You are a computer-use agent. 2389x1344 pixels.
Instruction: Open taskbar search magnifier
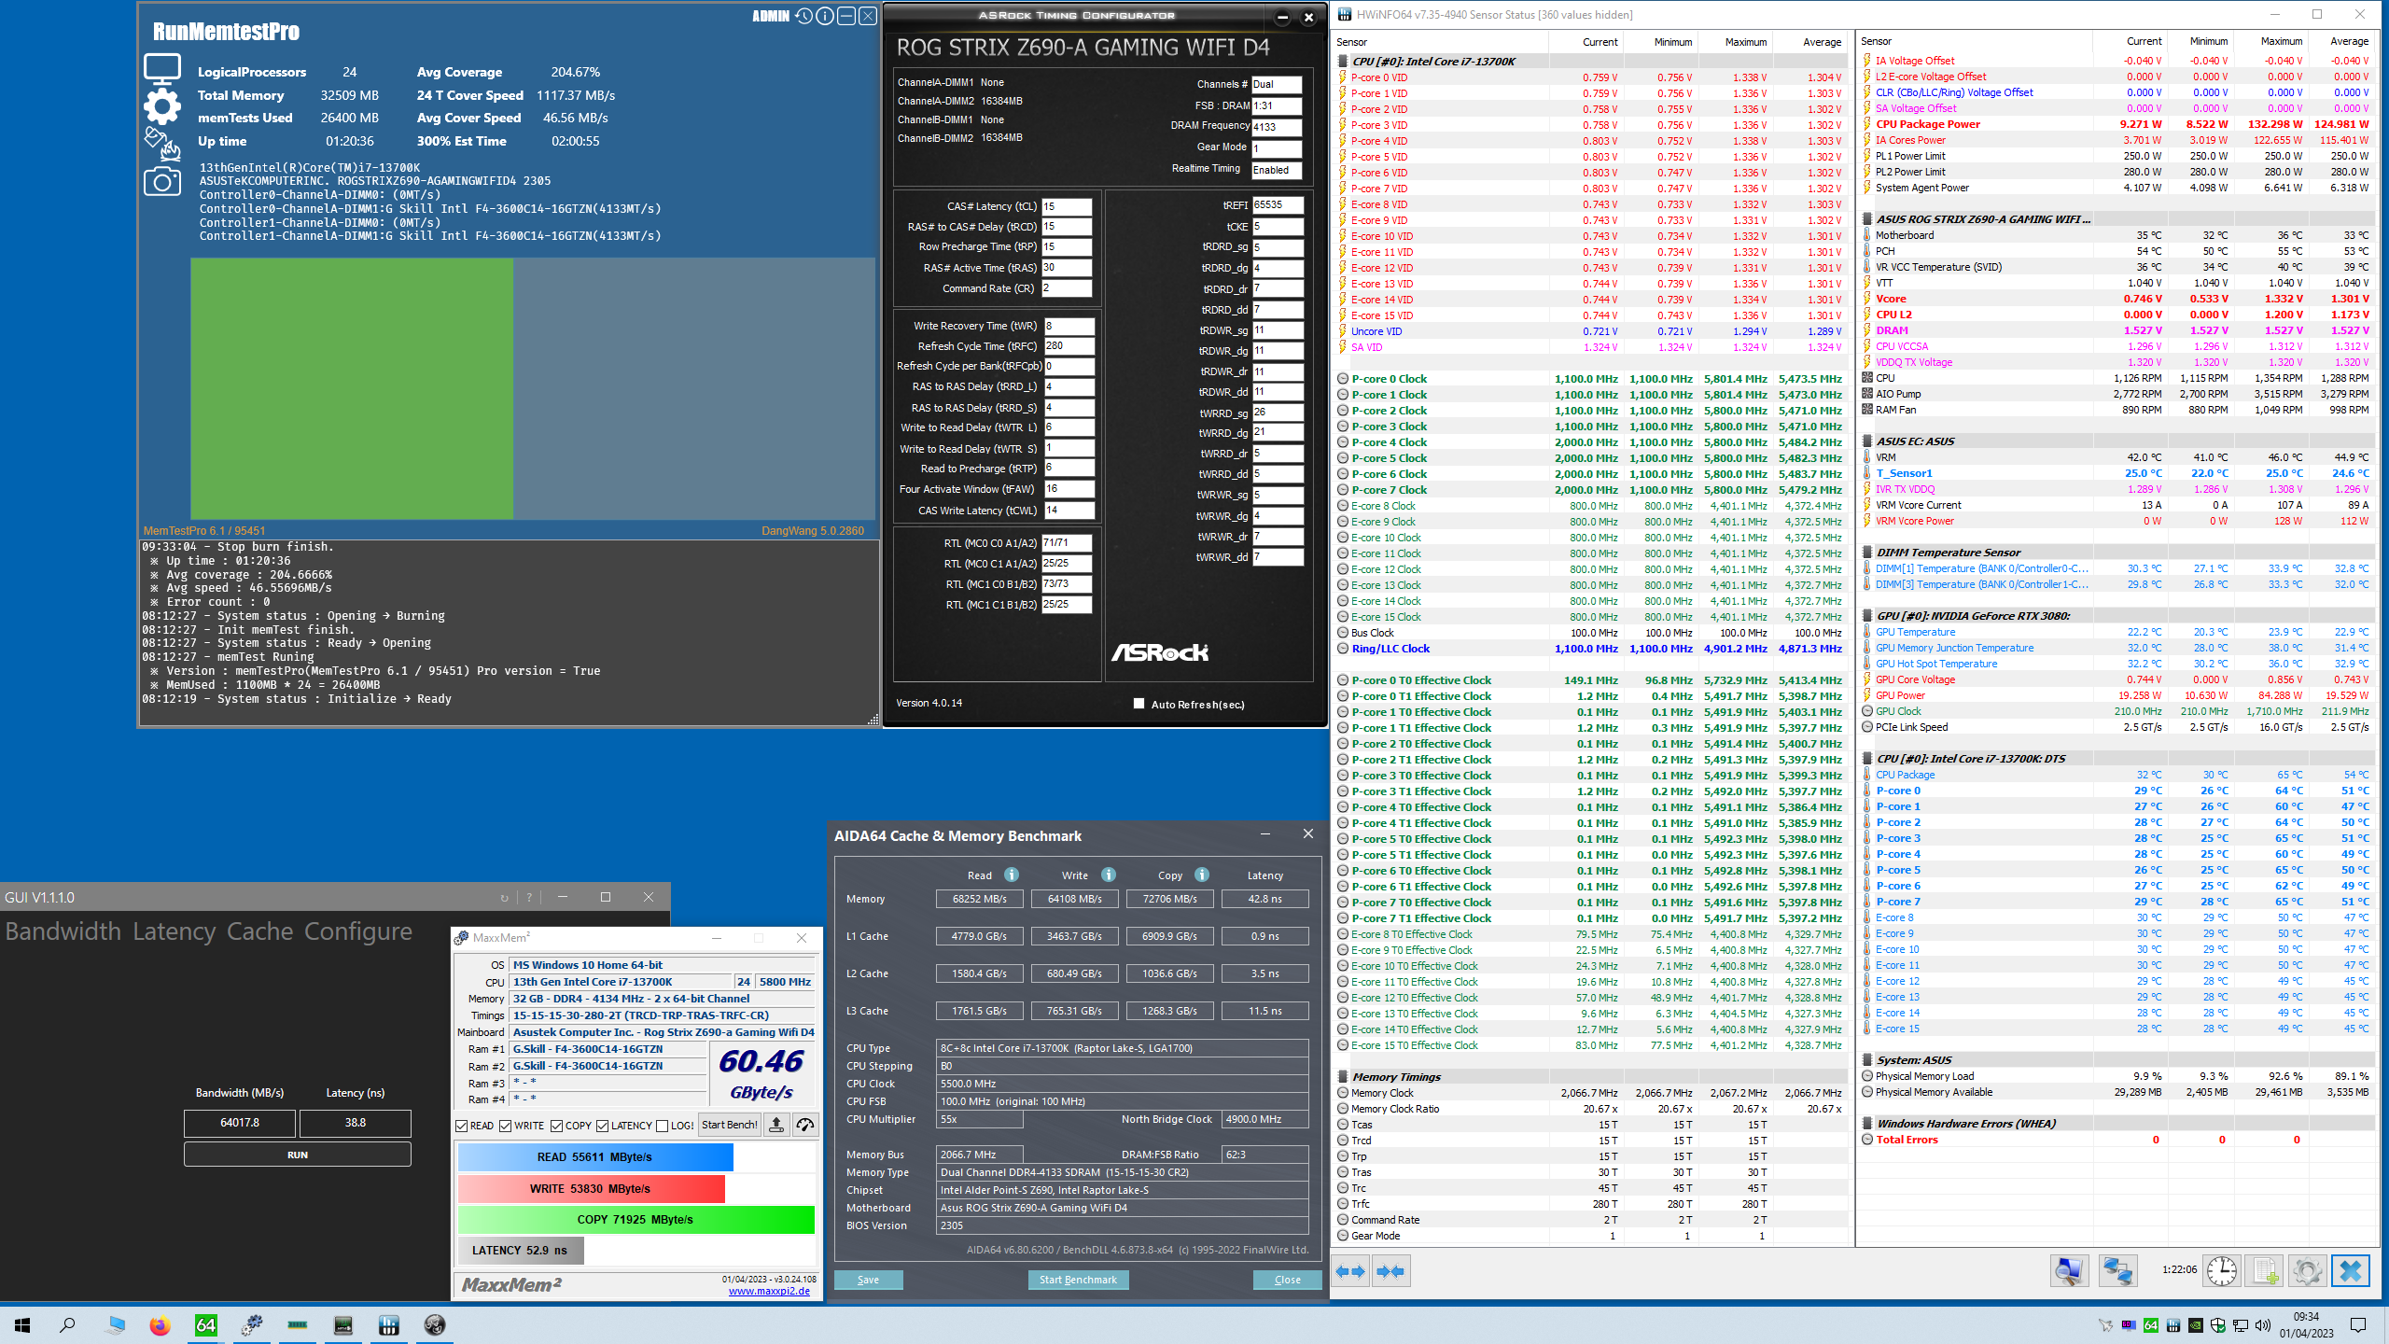(67, 1325)
